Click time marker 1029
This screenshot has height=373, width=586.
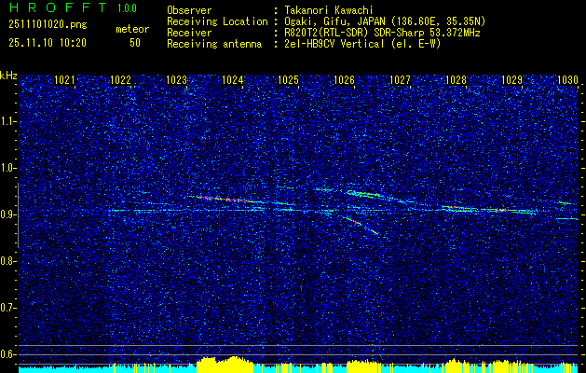tap(511, 79)
